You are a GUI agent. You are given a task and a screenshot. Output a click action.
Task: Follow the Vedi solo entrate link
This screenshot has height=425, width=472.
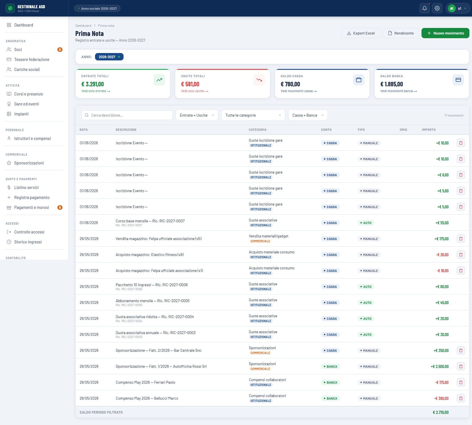96,91
